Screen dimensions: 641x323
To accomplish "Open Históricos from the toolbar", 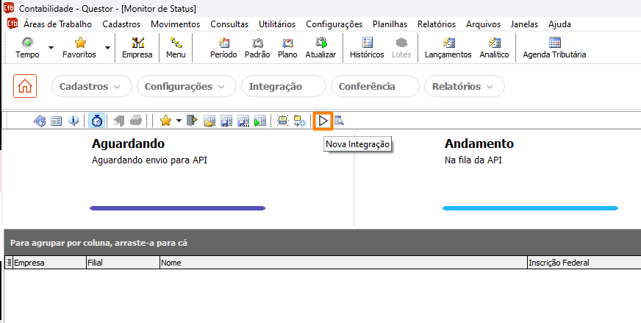I will 367,48.
